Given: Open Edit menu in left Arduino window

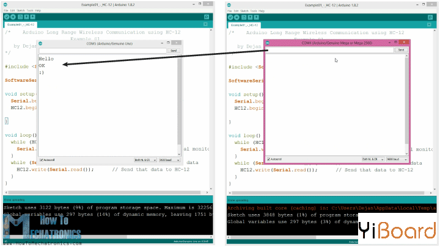Looking at the screenshot, I should tap(13, 10).
